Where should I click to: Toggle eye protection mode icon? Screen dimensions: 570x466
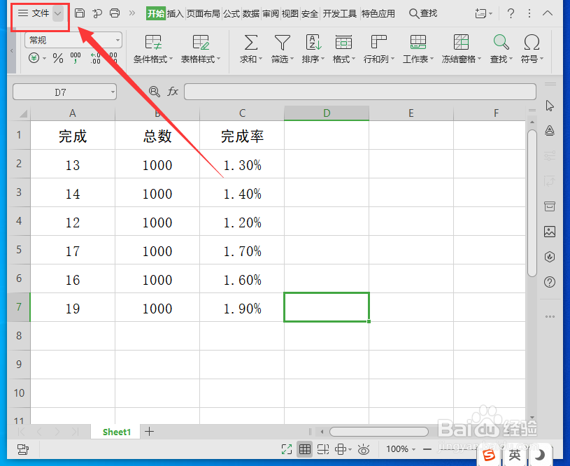(363, 450)
